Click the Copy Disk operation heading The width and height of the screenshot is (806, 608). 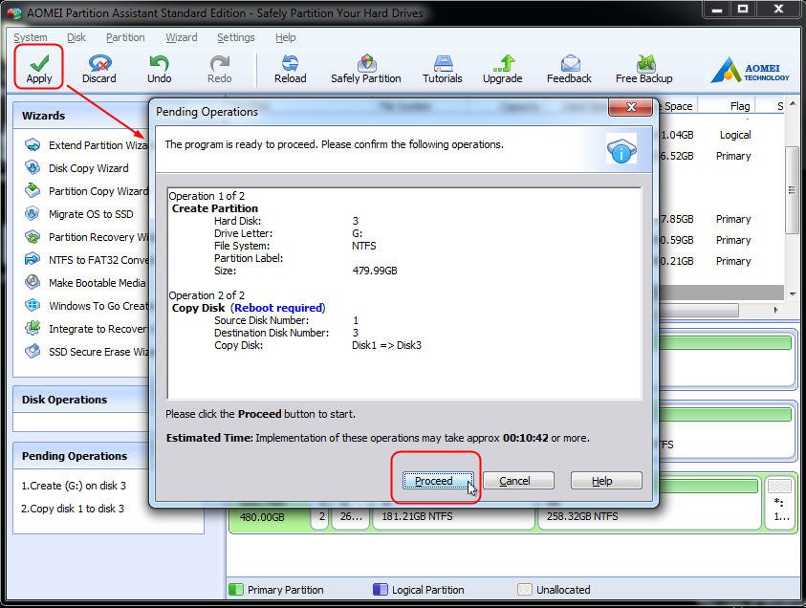(199, 308)
